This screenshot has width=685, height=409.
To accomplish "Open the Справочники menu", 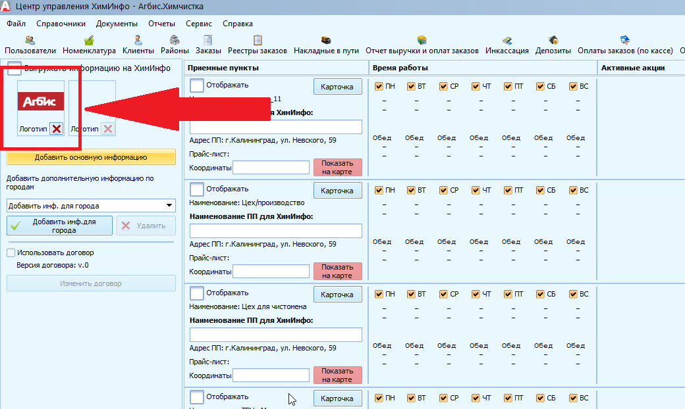I will 61,24.
